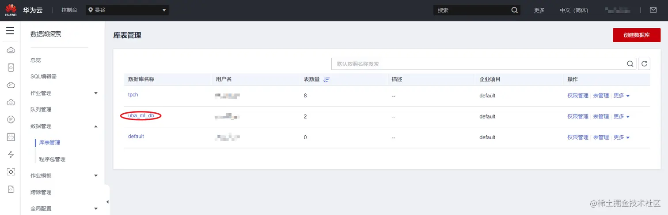The height and width of the screenshot is (215, 668).
Task: Click the 表数量 column header
Action: coord(311,80)
